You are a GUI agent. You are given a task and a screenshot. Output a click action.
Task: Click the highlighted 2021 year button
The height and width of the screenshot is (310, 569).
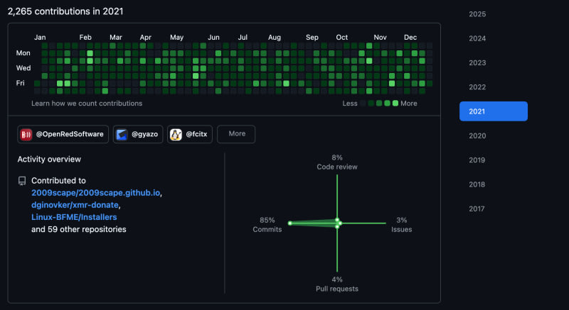(493, 111)
